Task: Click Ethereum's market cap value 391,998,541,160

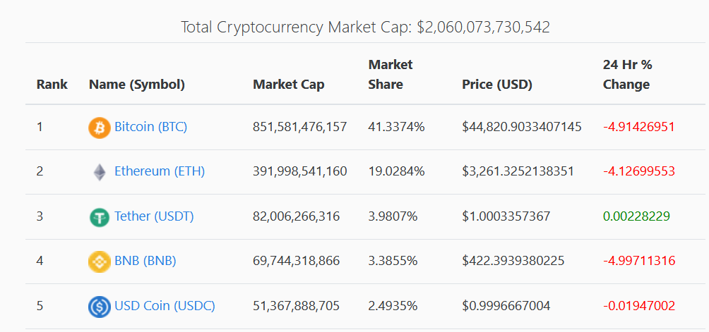Action: 300,171
